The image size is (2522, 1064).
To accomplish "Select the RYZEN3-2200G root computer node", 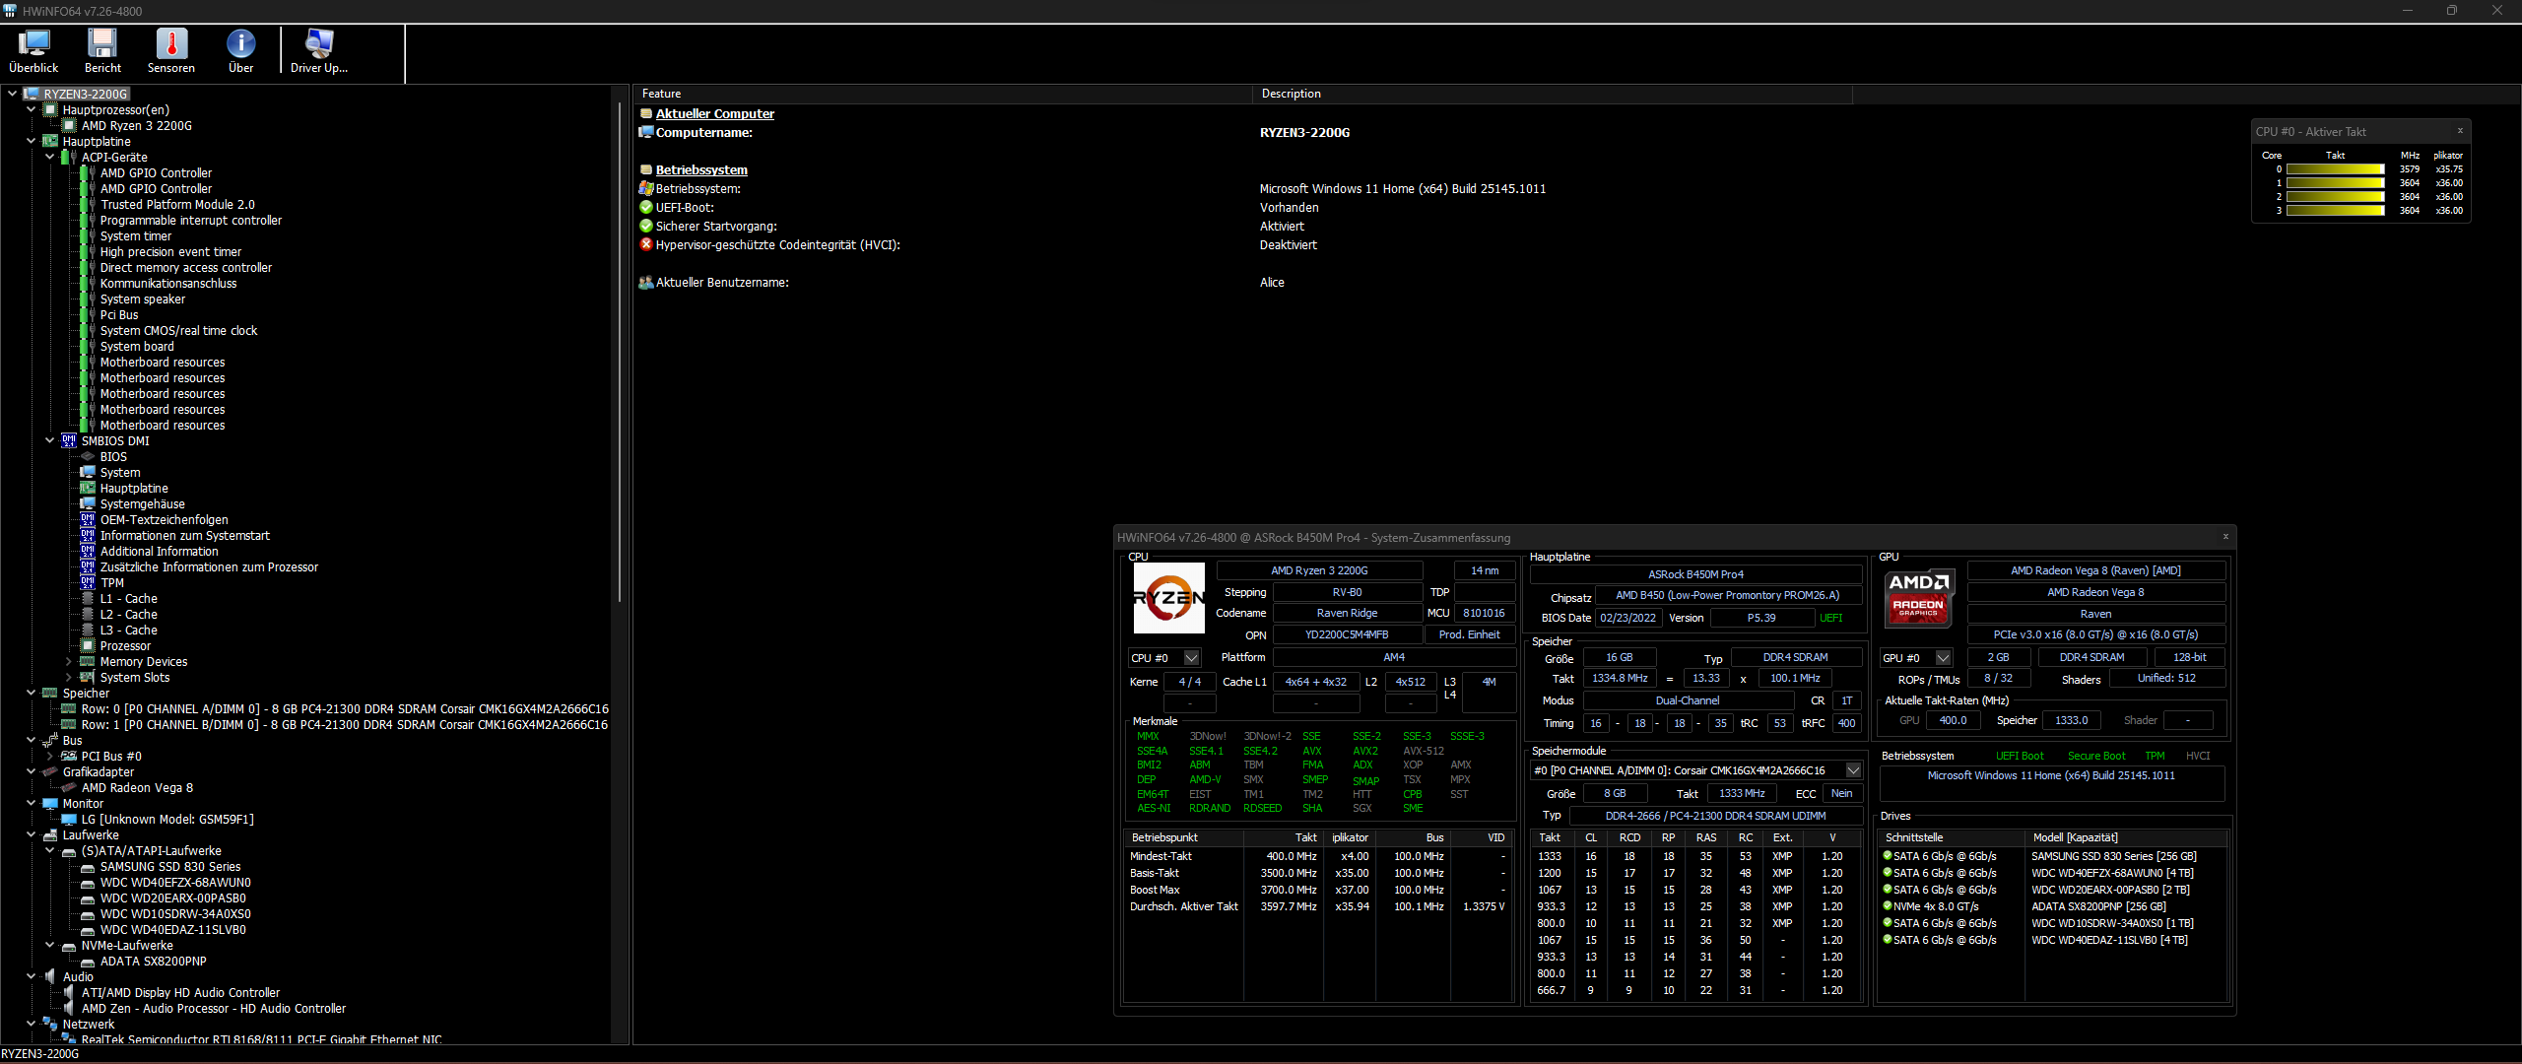I will [85, 95].
